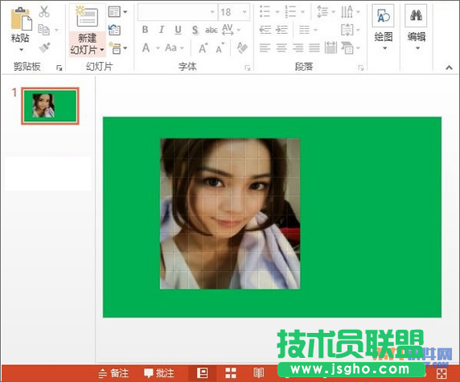Toggle text Shadow

pos(195,30)
